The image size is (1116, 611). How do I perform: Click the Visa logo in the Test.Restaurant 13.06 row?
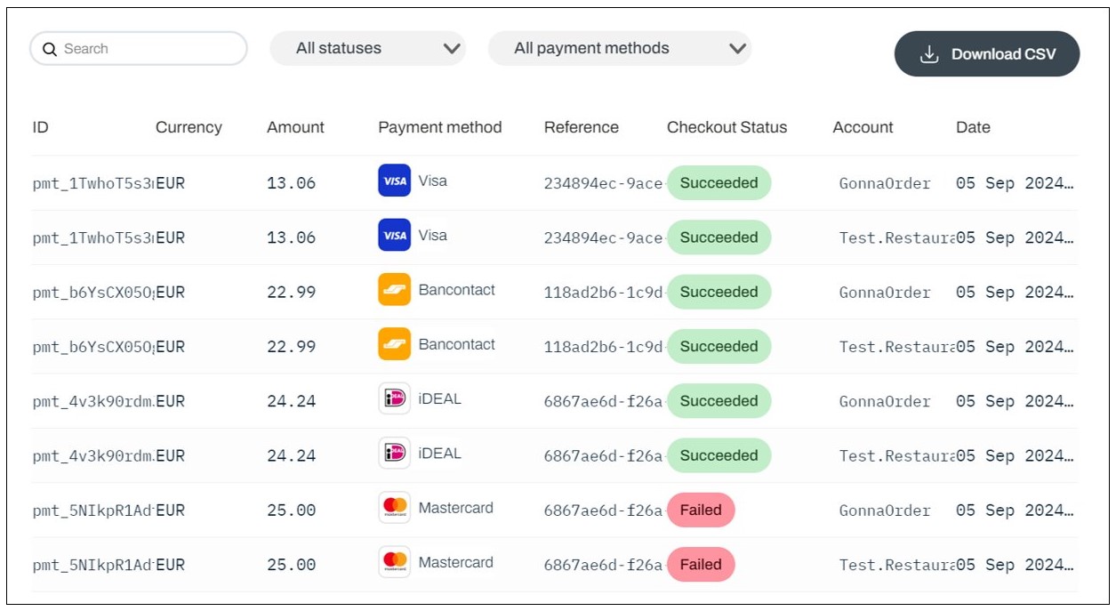pos(394,236)
